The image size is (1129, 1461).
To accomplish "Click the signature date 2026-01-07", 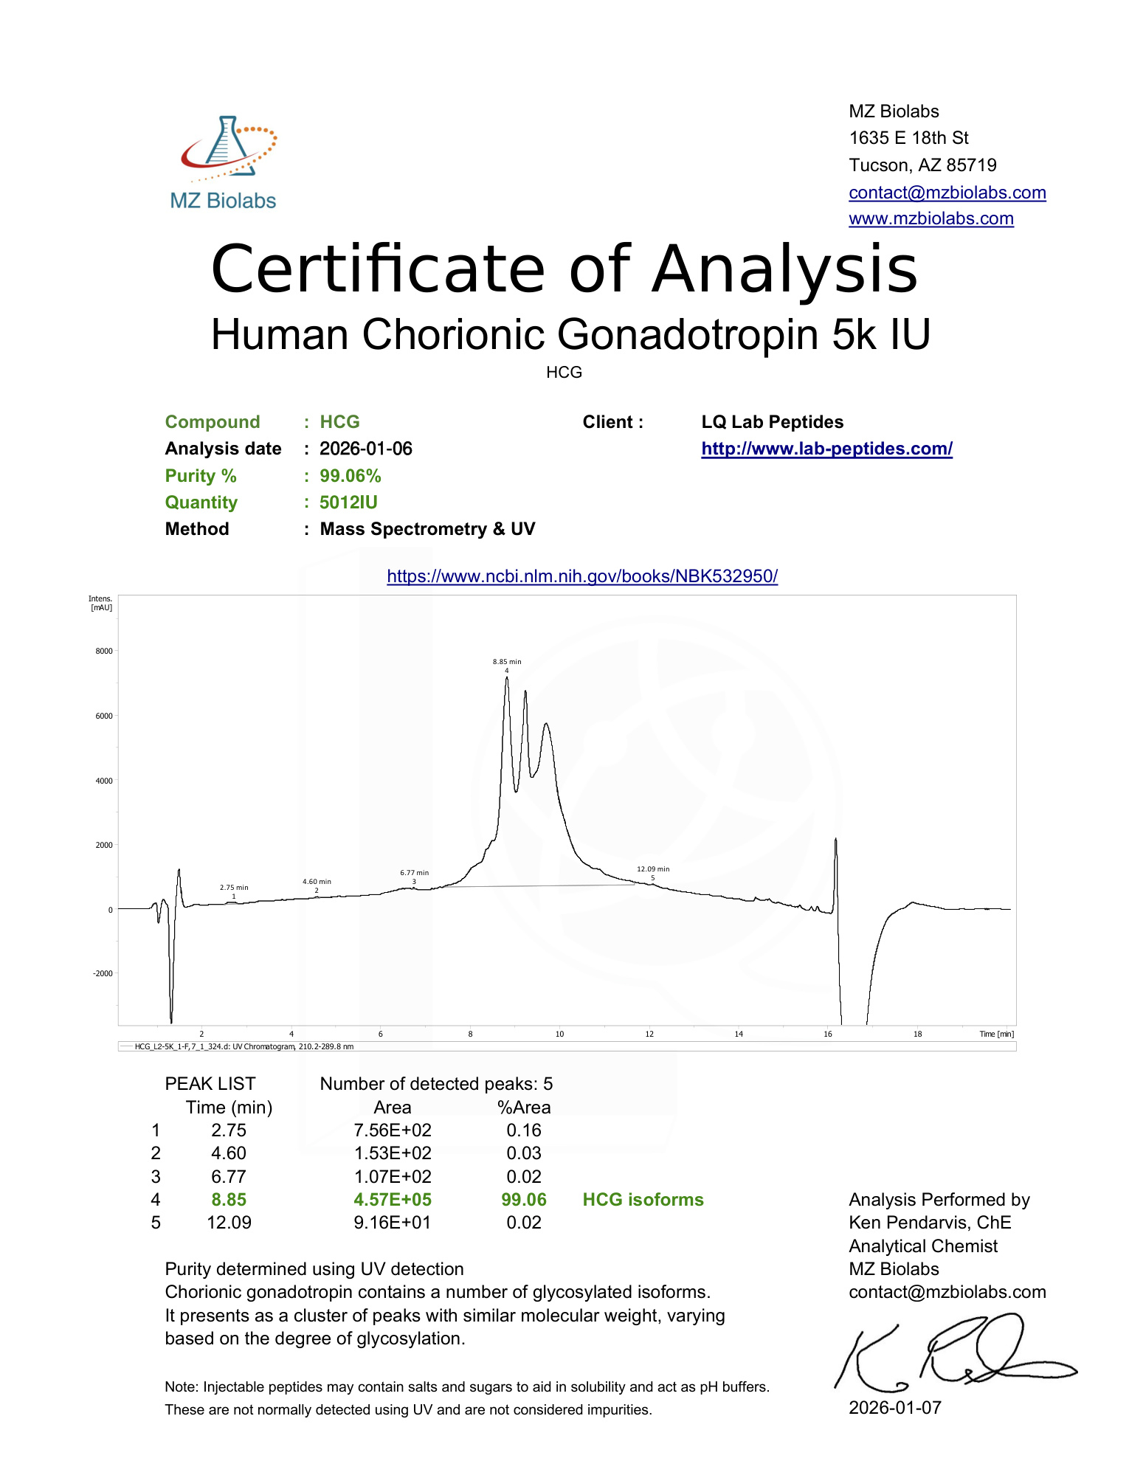I will coord(895,1408).
